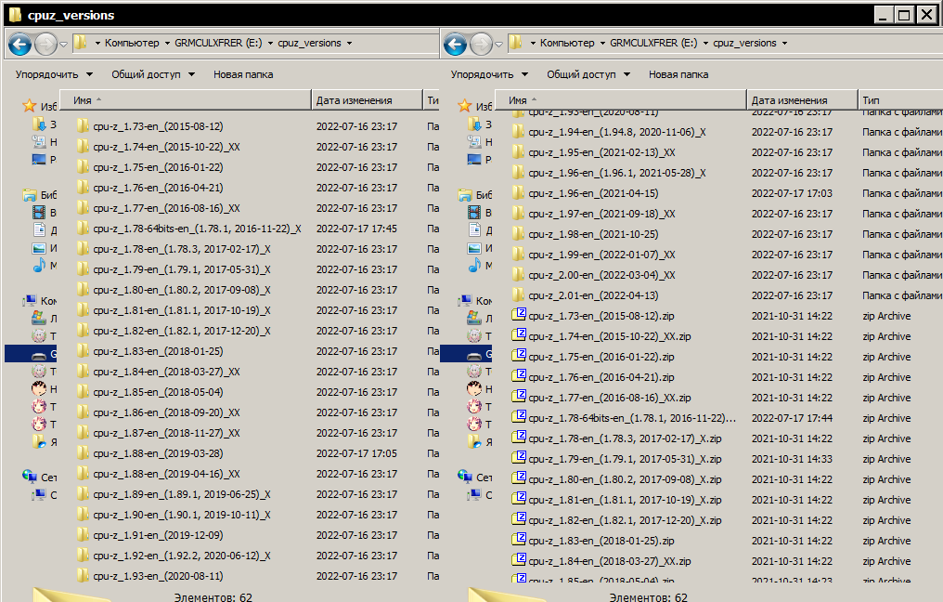943x602 pixels.
Task: Click Libraries icon in left navigation pane
Action: 30,194
